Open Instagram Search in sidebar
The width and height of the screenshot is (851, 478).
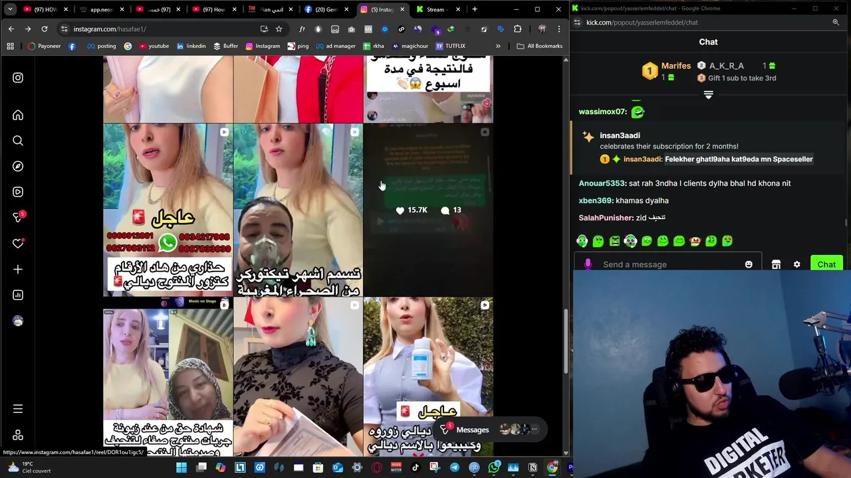click(18, 141)
